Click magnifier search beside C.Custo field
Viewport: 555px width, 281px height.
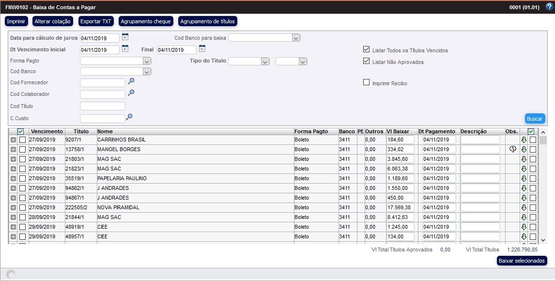129,117
